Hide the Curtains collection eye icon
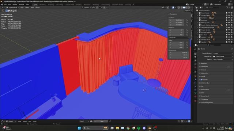This screenshot has width=234, height=131. (x=229, y=18)
